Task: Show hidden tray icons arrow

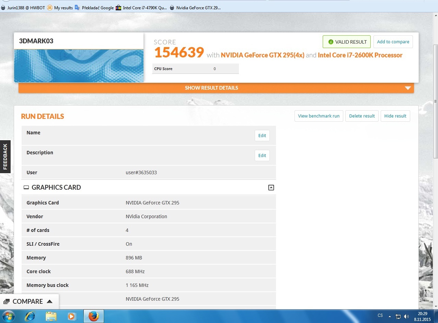Action: click(x=390, y=316)
